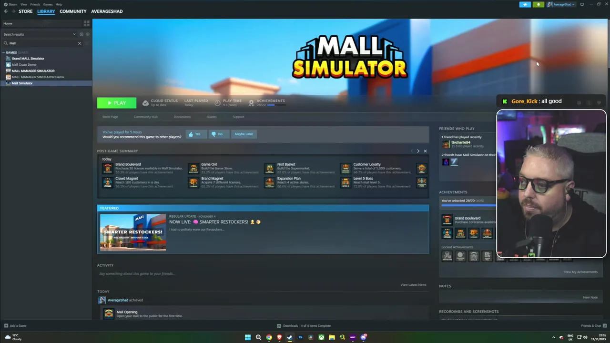Click the ready-to-play filter icon
This screenshot has width=610, height=343.
[x=87, y=34]
